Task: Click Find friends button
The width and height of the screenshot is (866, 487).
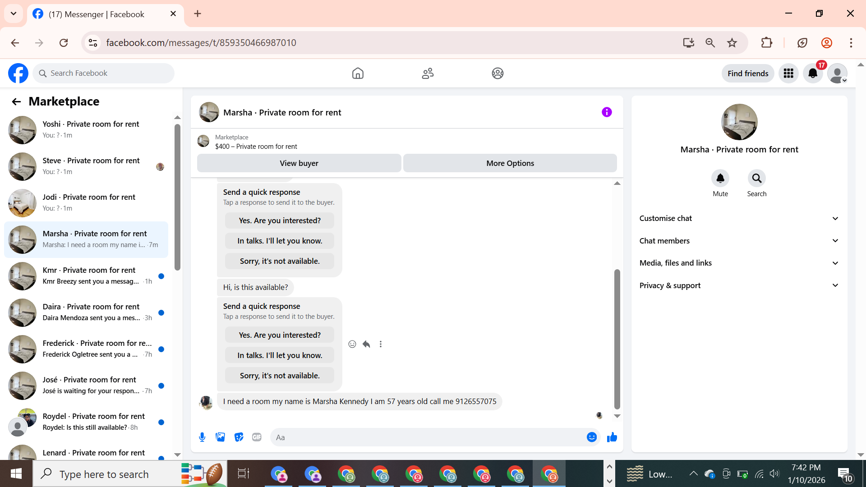Action: point(747,74)
